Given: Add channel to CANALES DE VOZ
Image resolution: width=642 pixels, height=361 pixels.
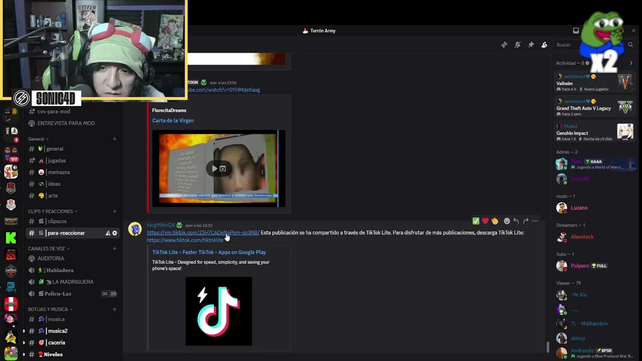Looking at the screenshot, I should point(114,249).
